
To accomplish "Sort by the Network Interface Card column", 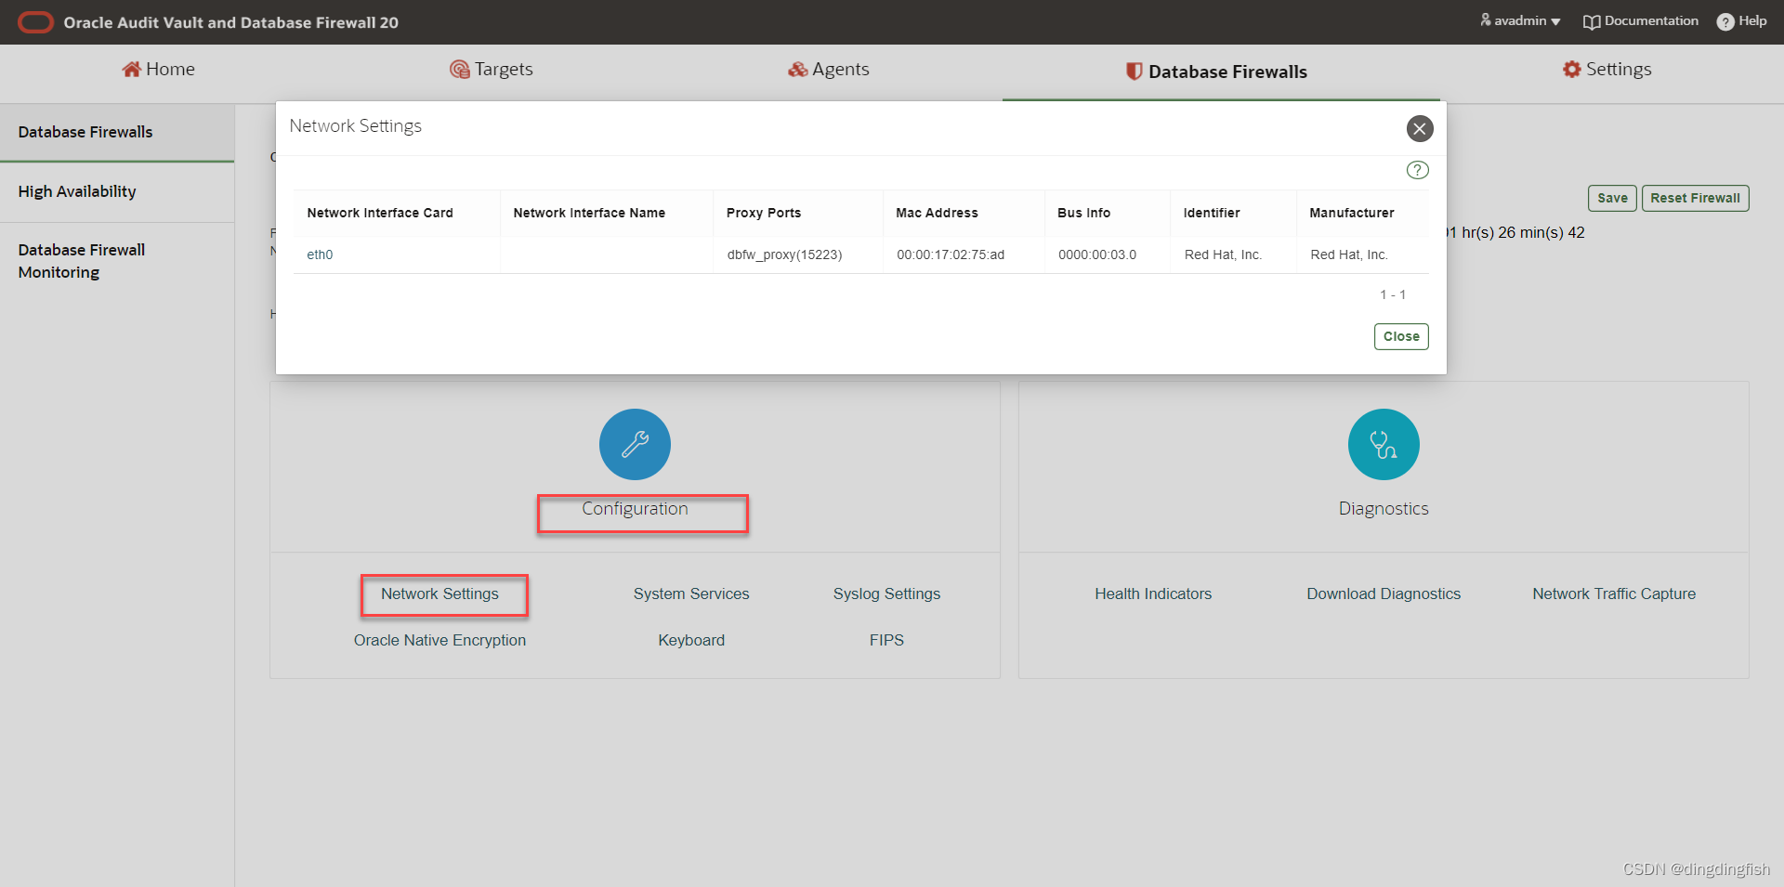I will [380, 213].
